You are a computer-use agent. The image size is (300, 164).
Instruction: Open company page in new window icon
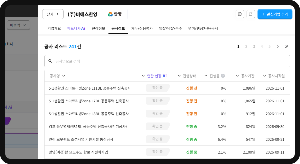251,14
